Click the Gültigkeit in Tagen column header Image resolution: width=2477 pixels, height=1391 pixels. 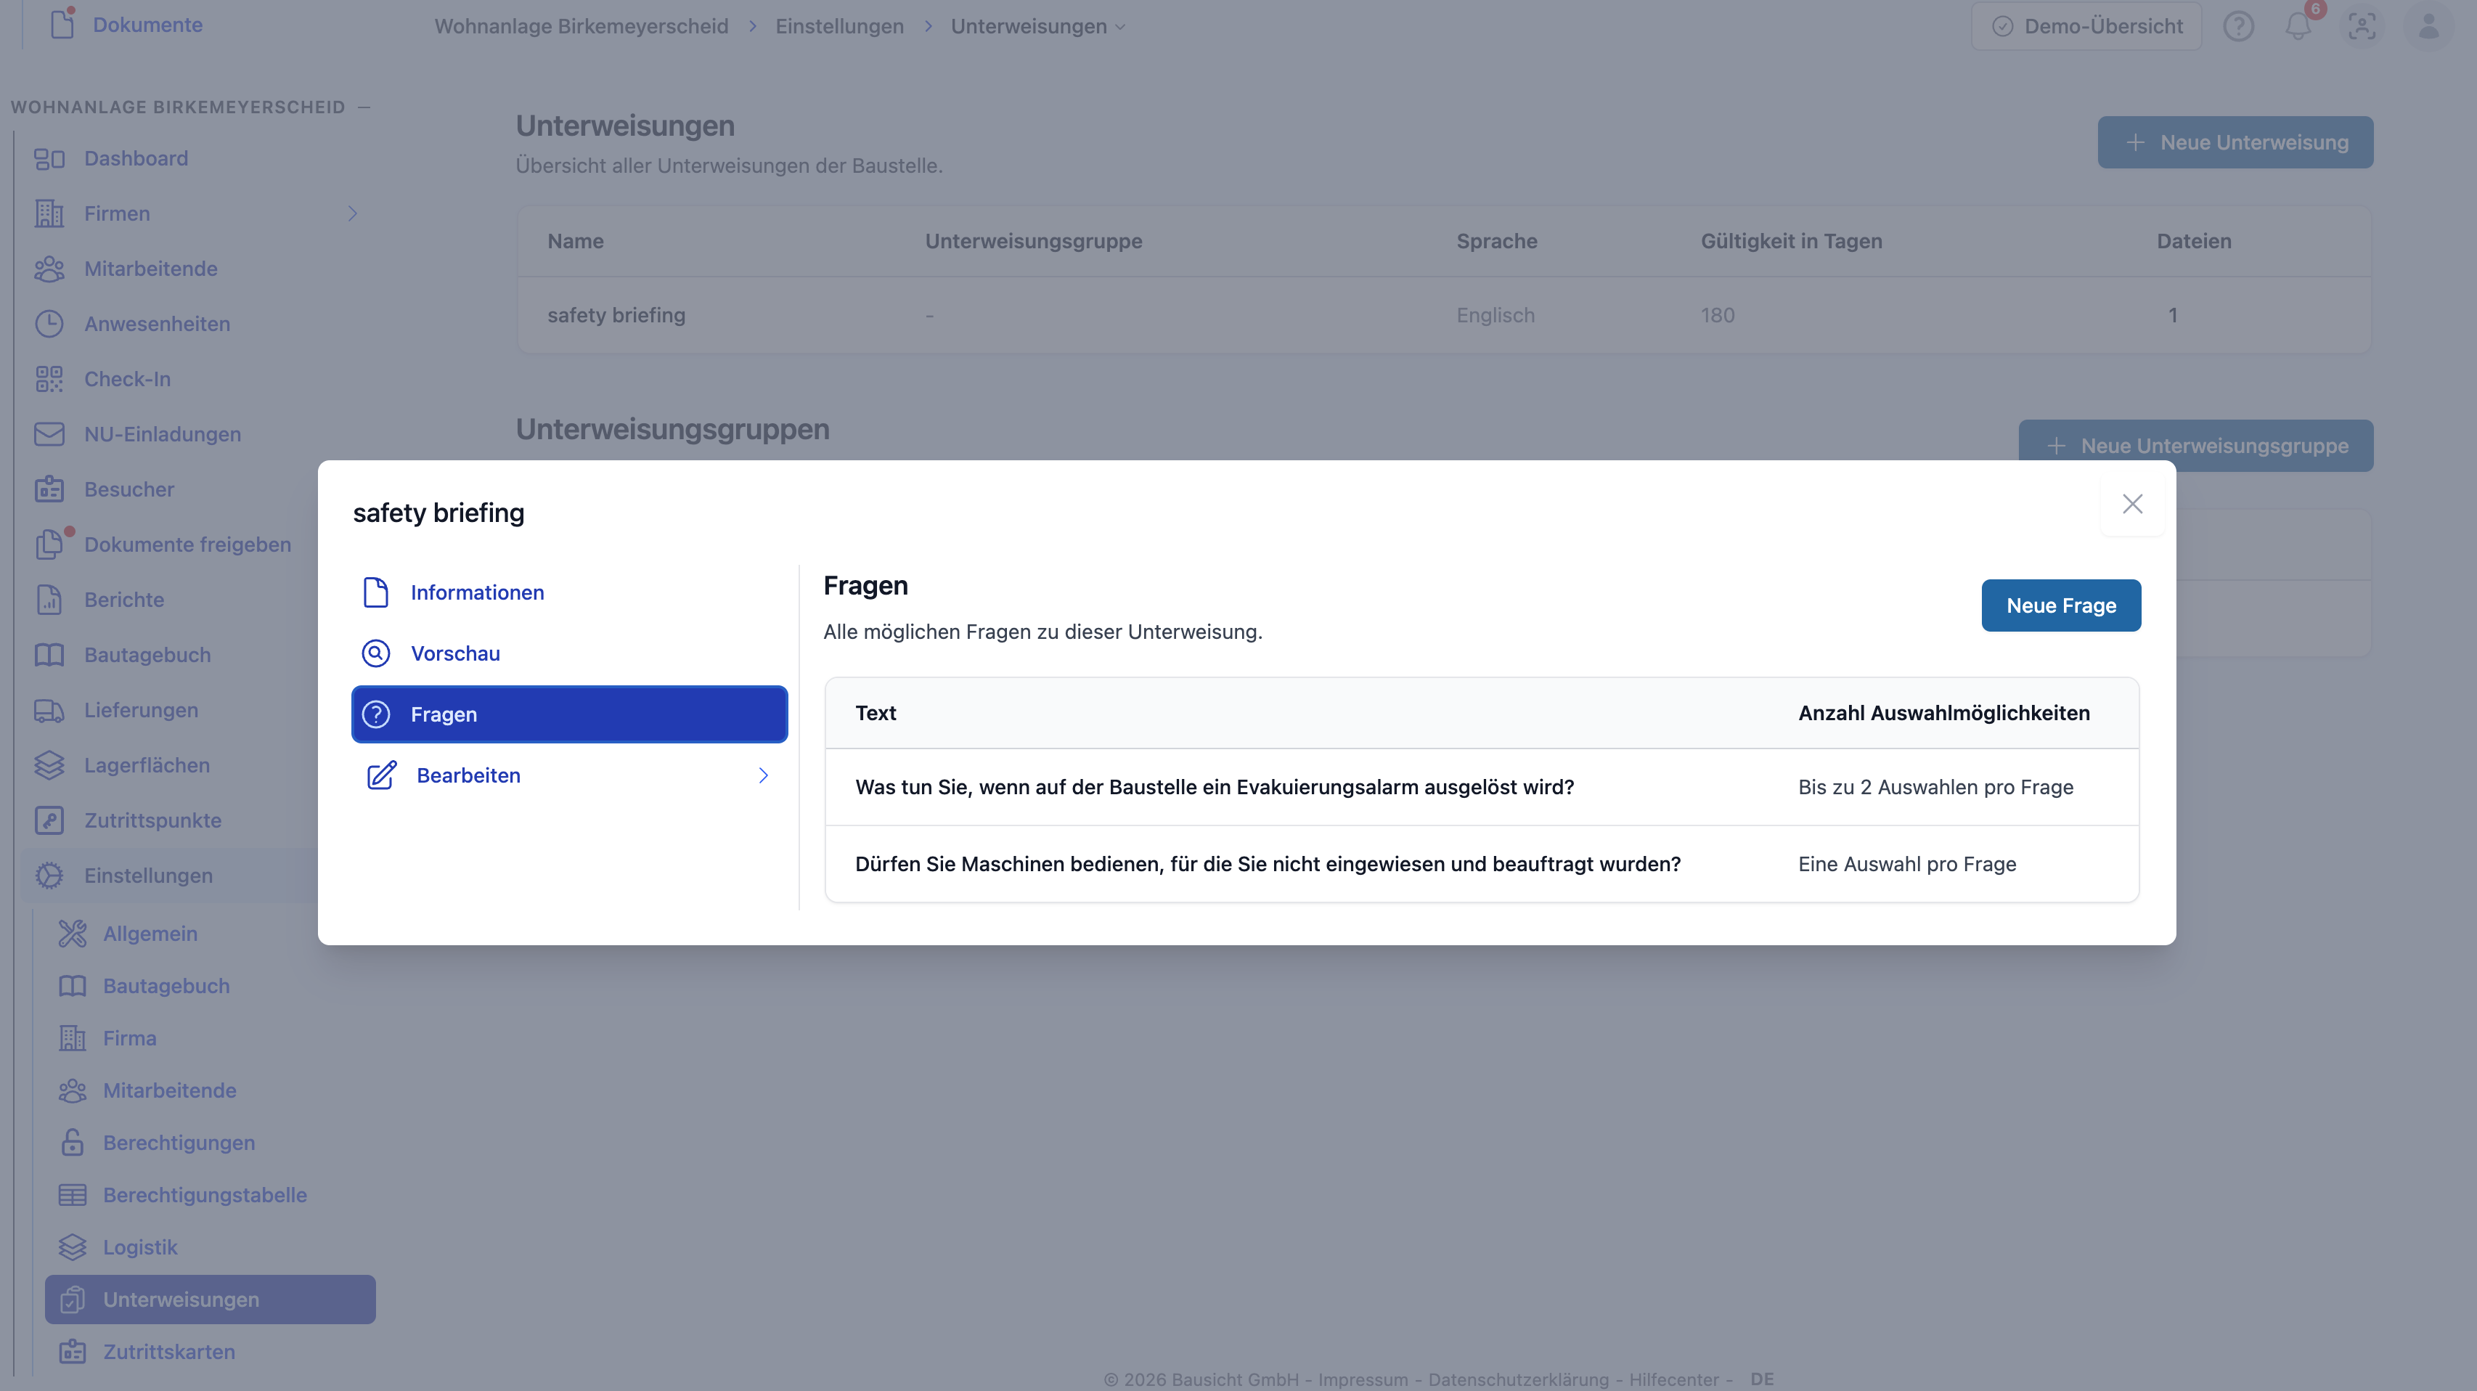[x=1790, y=241]
